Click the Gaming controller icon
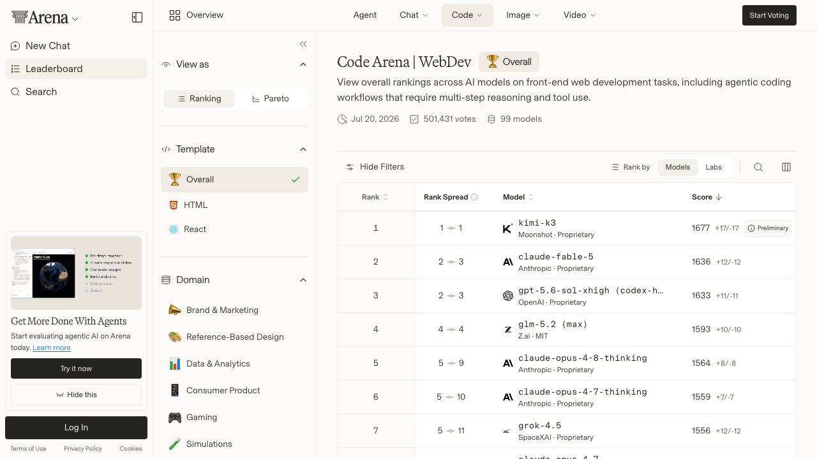817x459 pixels. [x=174, y=417]
